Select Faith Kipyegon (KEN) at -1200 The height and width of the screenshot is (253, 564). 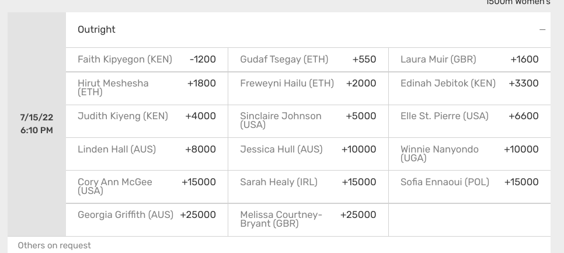147,60
